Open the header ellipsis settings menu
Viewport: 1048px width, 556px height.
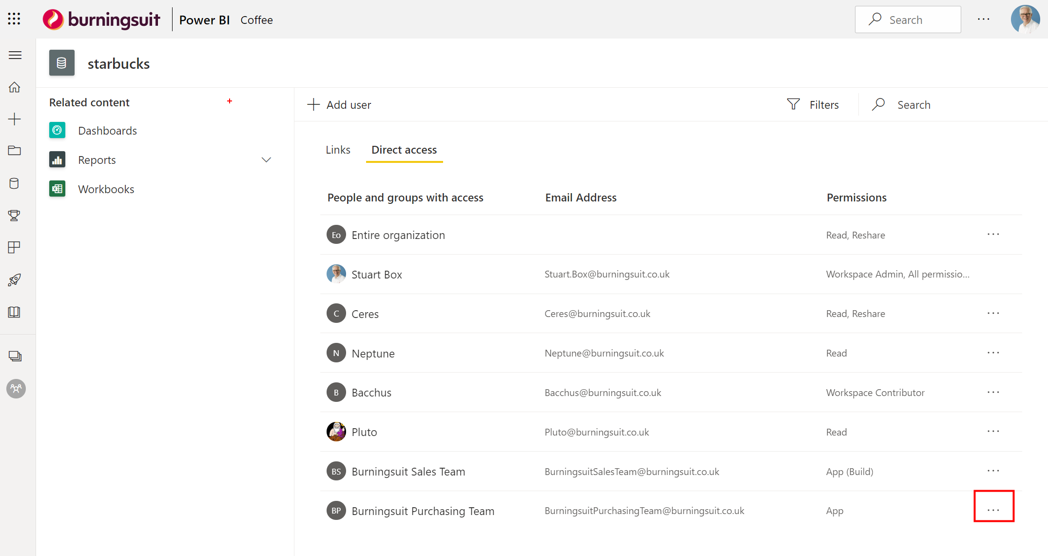pyautogui.click(x=984, y=20)
